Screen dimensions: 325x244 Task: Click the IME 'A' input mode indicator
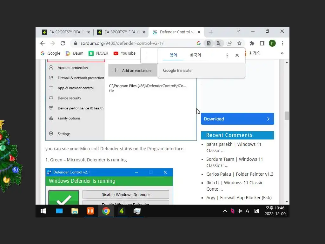pos(247,211)
